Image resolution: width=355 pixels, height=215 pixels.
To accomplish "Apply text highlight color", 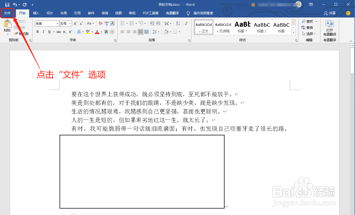I will [88, 32].
